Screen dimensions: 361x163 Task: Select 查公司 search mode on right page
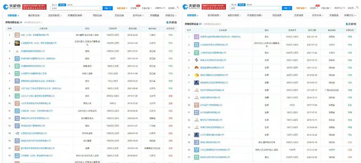coord(234,5)
